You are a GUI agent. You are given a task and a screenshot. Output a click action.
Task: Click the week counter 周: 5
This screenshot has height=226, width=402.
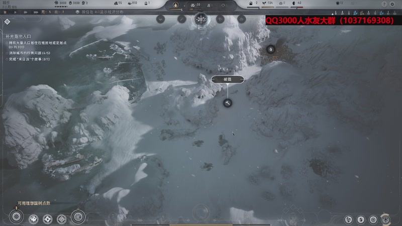46,12
